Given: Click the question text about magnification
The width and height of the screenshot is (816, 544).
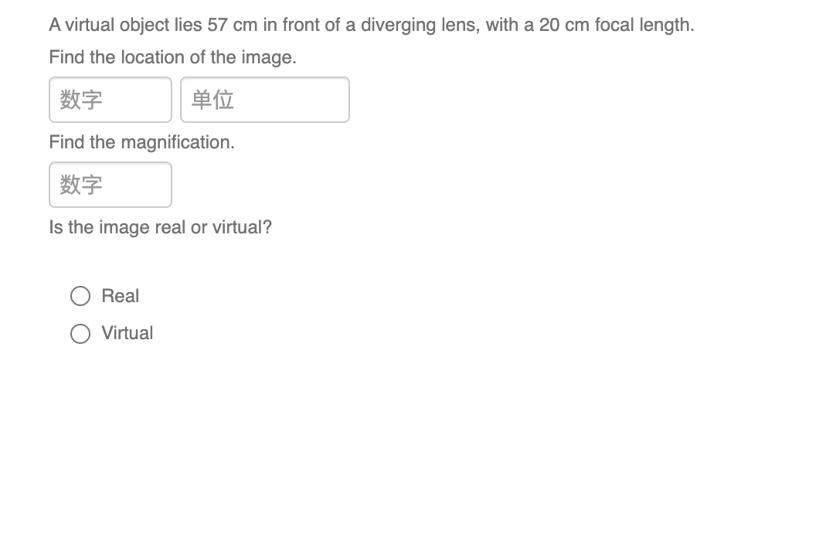Looking at the screenshot, I should point(142,142).
